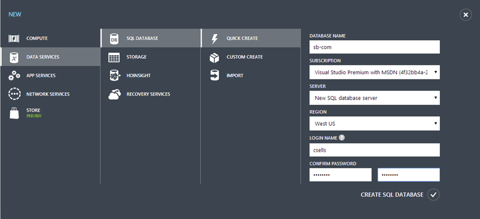This screenshot has height=219, width=480.
Task: Select the Compute menu label
Action: click(x=37, y=38)
